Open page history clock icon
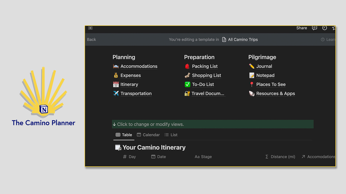The width and height of the screenshot is (346, 194). point(324,28)
